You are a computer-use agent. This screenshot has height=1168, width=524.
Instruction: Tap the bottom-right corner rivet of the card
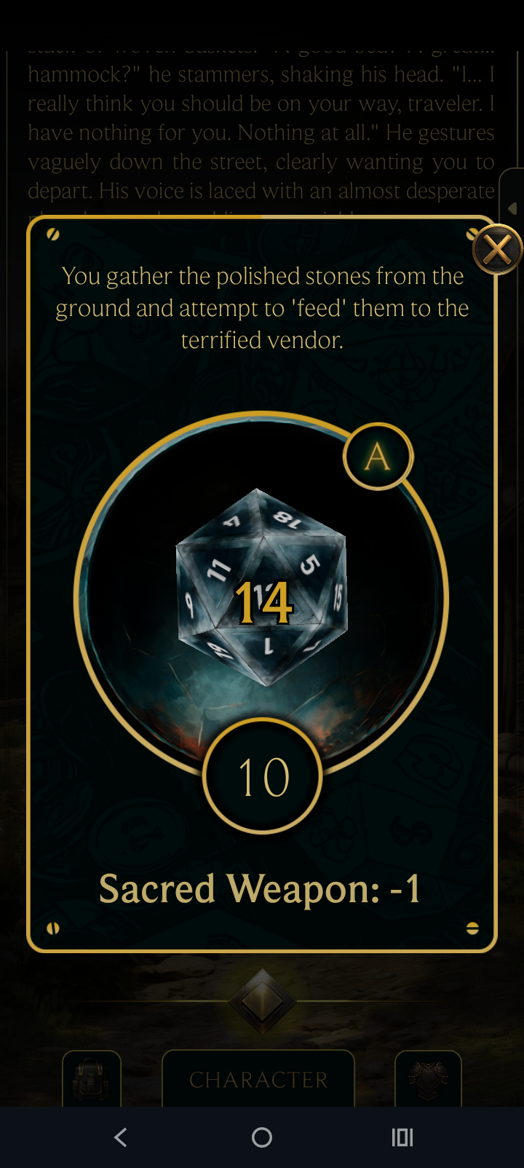coord(472,928)
